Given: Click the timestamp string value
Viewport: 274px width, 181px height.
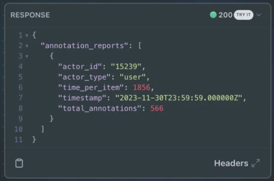Looking at the screenshot, I should 179,98.
